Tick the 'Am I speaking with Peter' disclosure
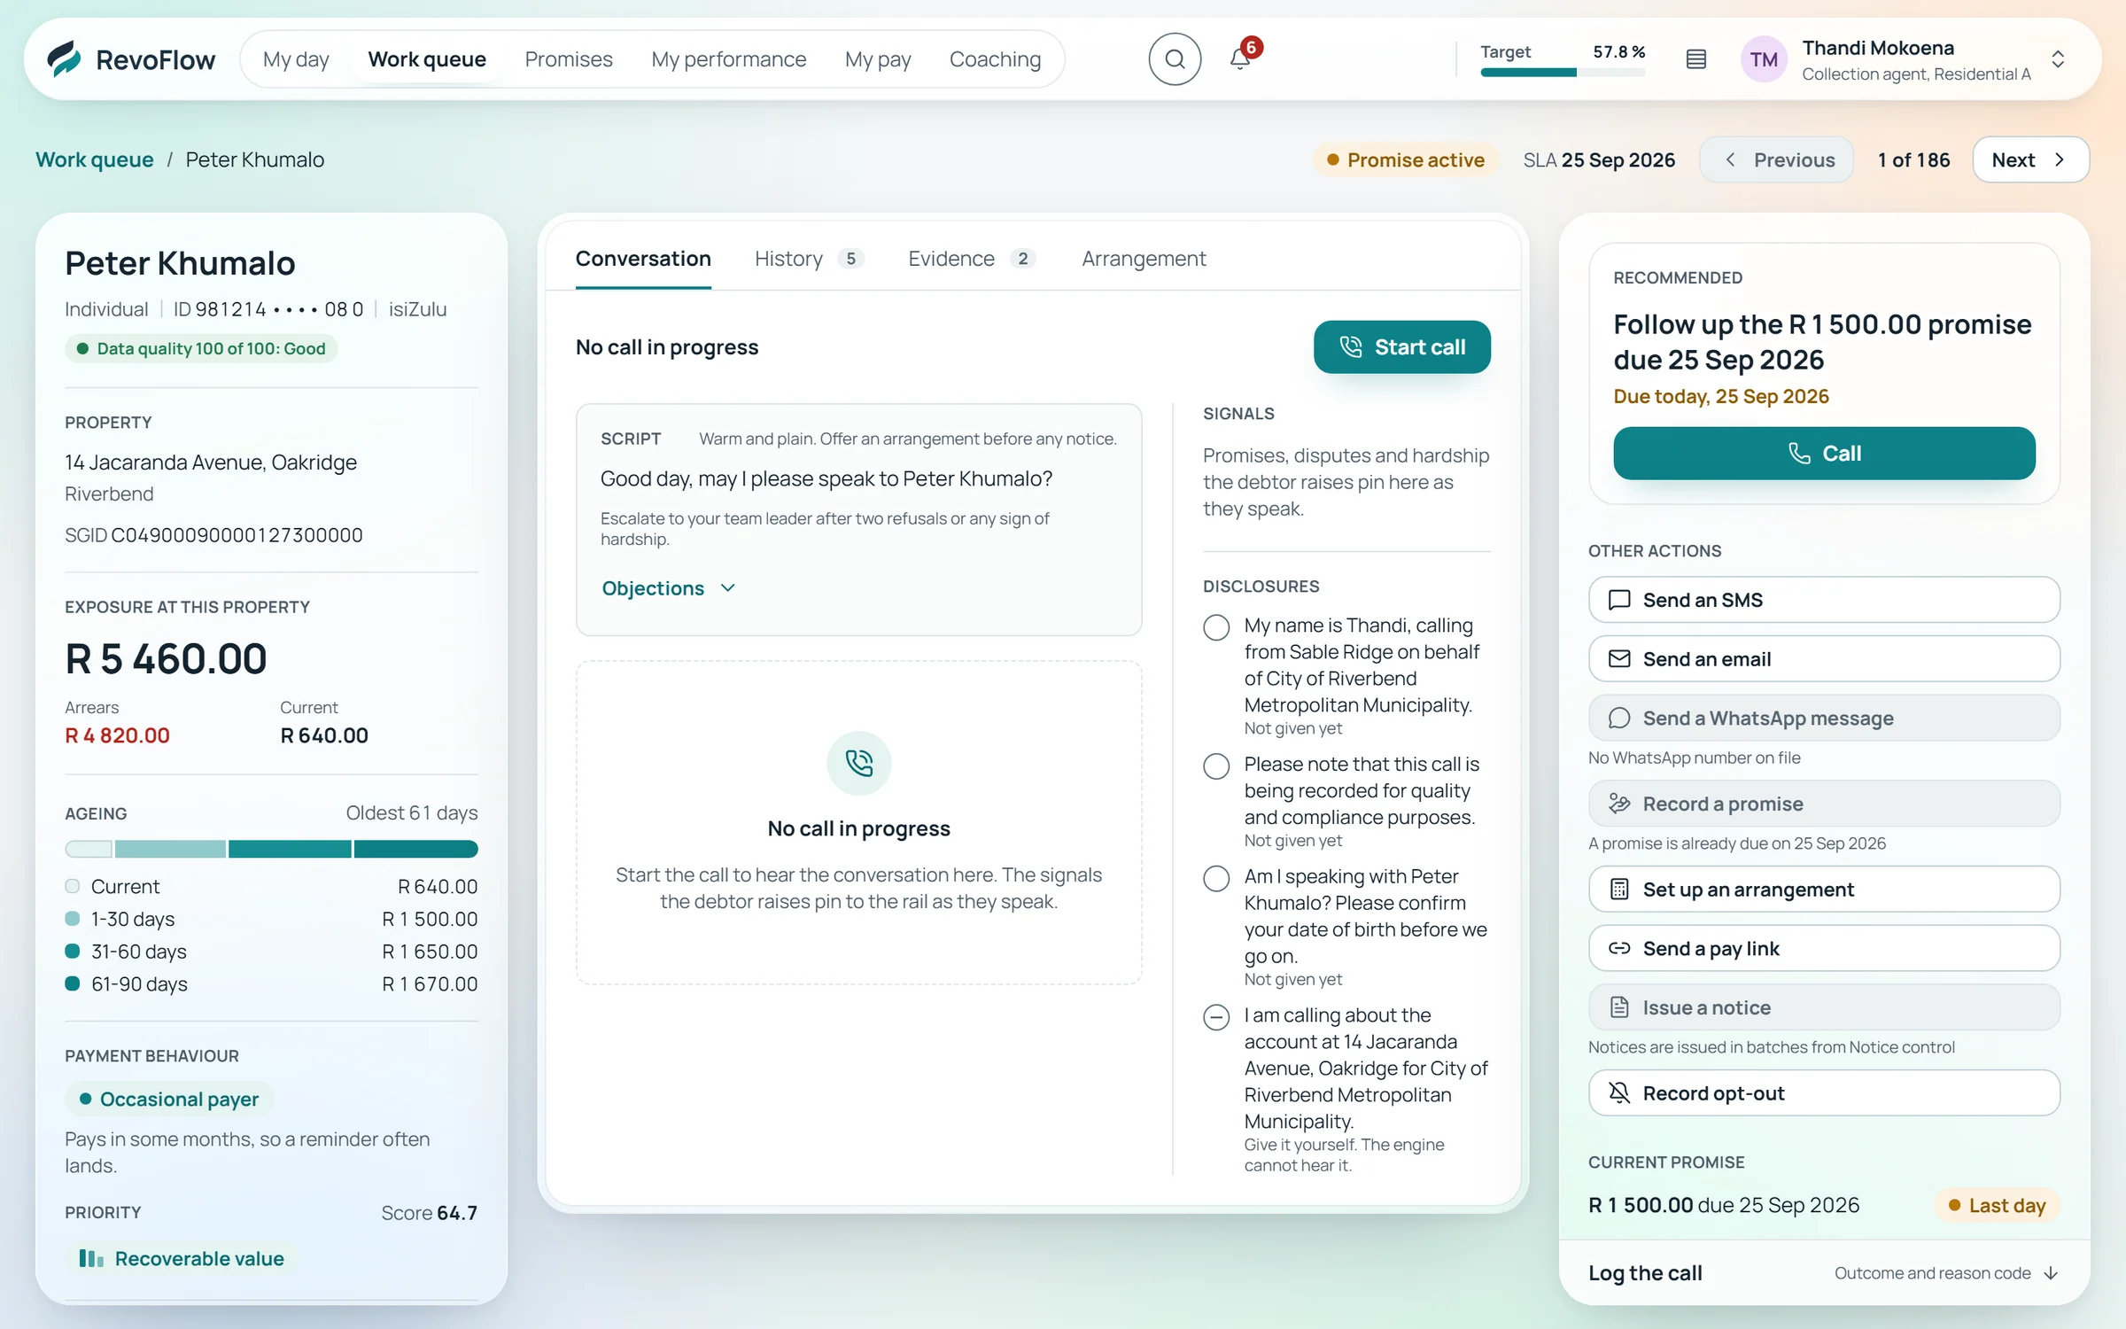The height and width of the screenshot is (1329, 2126). 1216,878
